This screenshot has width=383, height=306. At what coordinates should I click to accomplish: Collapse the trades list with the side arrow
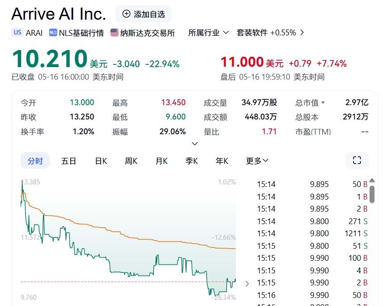click(247, 283)
